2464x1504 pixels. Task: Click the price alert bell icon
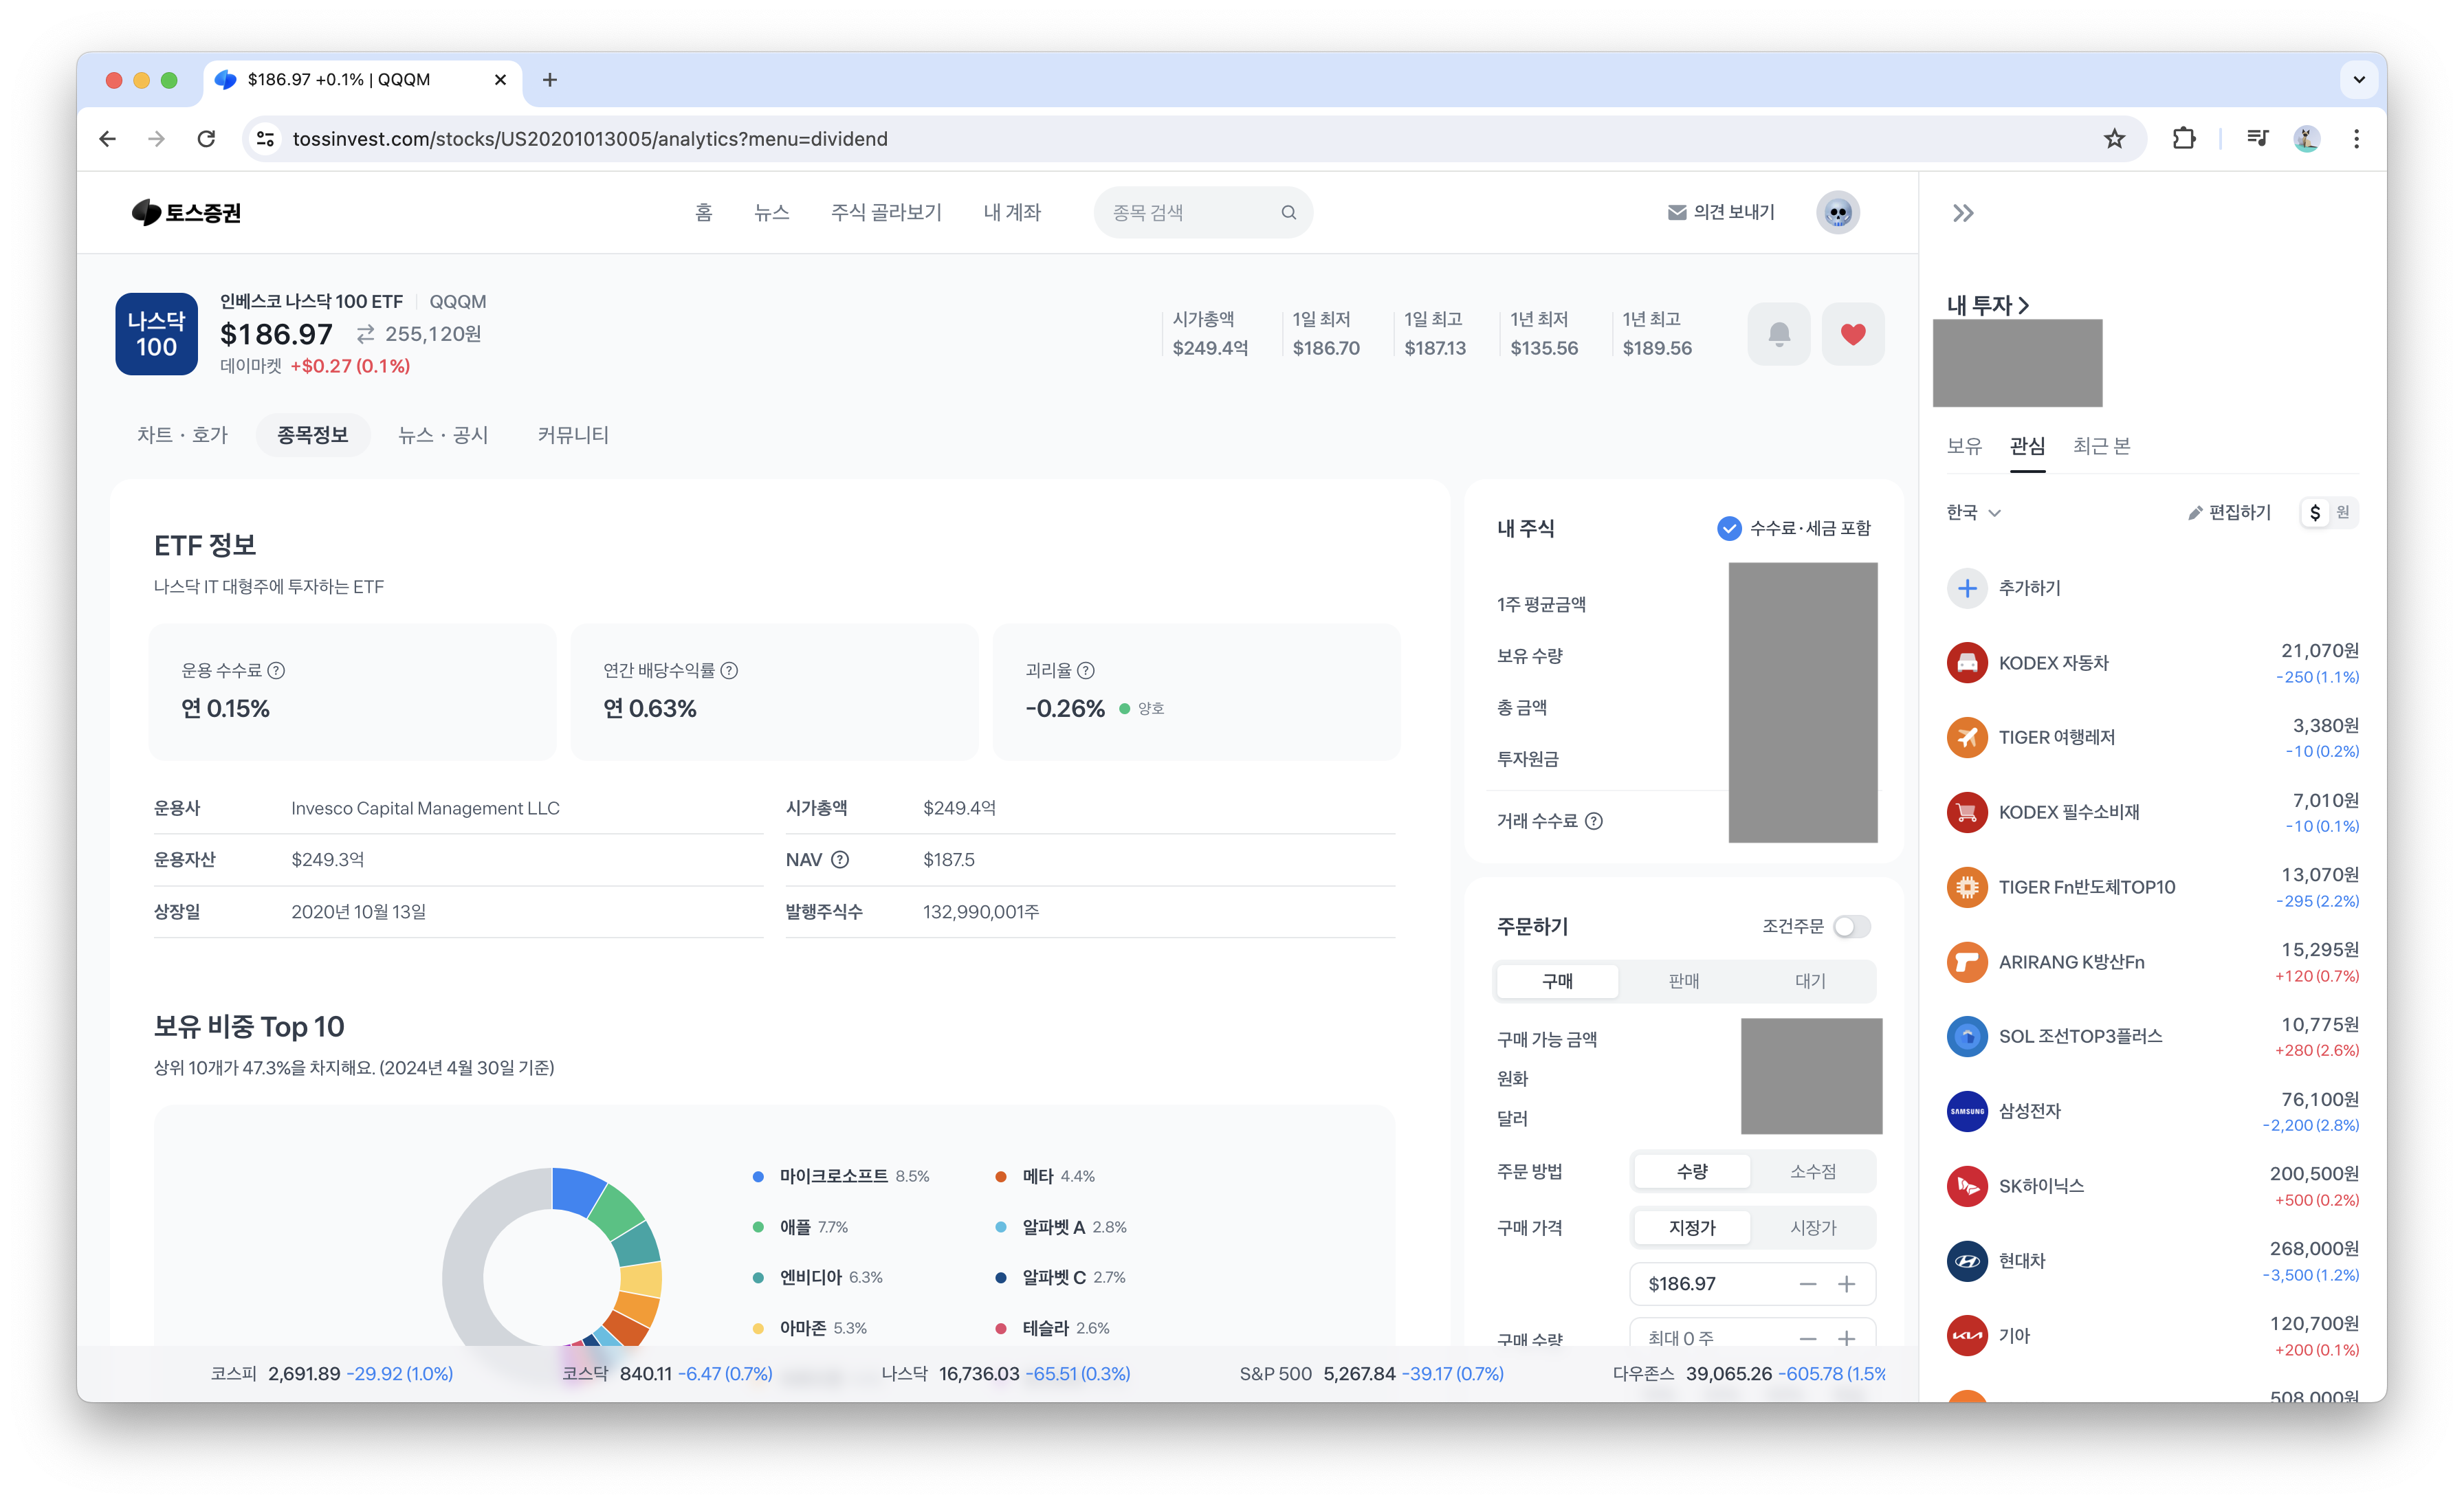click(1778, 334)
